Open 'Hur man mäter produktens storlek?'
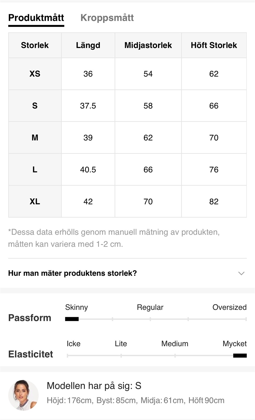The width and height of the screenshot is (255, 420). (73, 273)
